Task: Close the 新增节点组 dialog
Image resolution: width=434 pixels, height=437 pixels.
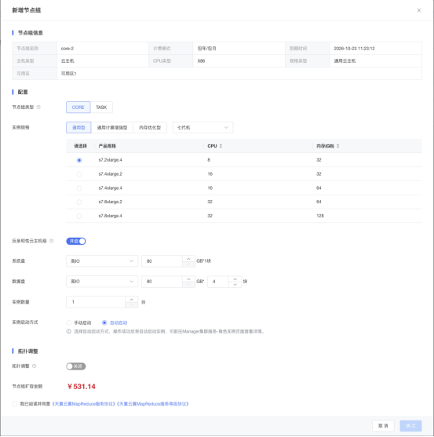Action: (x=418, y=10)
